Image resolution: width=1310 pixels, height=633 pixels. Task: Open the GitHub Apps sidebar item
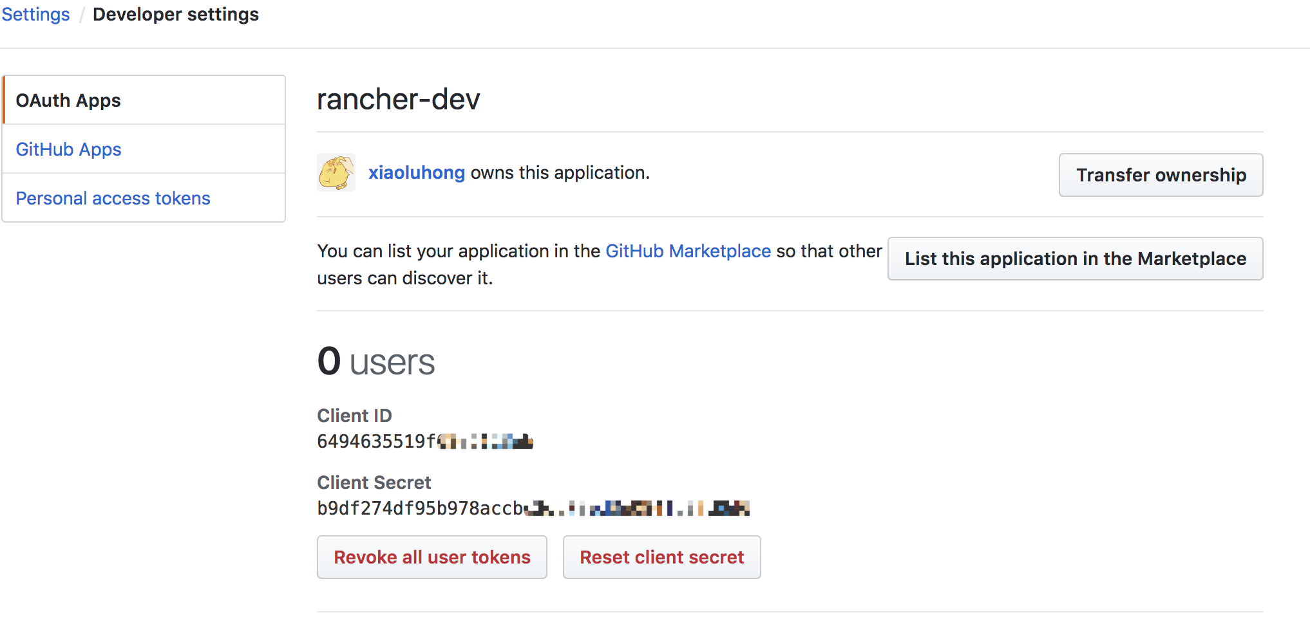pyautogui.click(x=144, y=149)
